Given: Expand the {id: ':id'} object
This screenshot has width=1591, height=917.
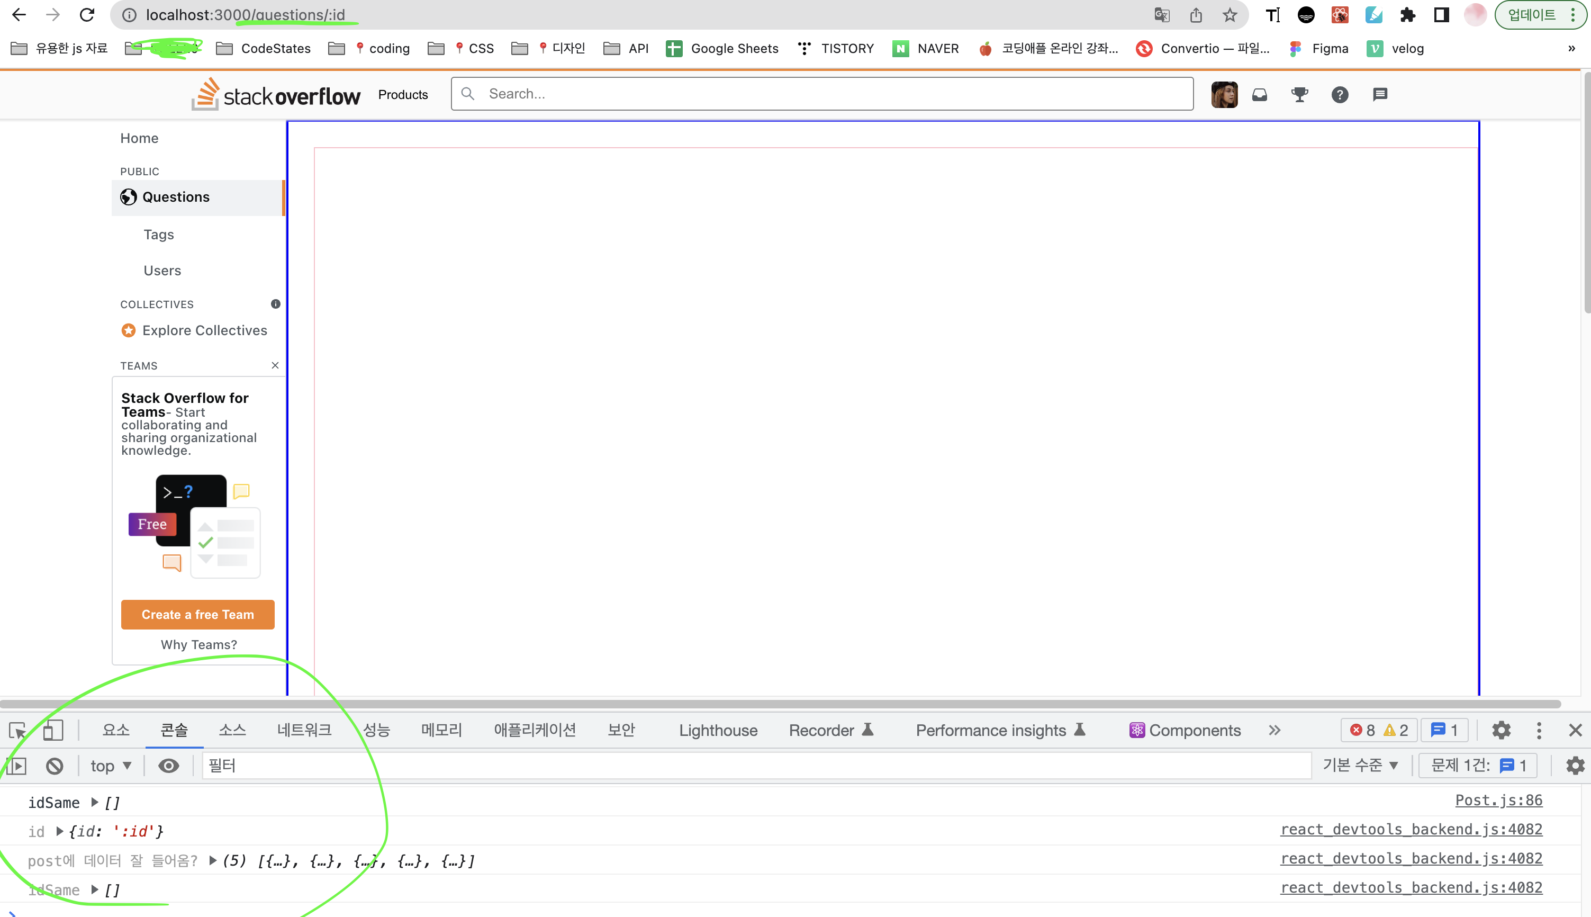Looking at the screenshot, I should (x=60, y=831).
